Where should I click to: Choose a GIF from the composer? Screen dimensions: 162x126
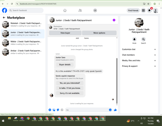(62, 110)
